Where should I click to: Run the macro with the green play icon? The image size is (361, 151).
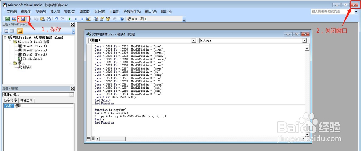[x=70, y=19]
